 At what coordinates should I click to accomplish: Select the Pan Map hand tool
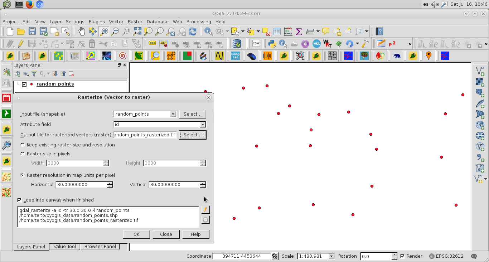coord(82,31)
